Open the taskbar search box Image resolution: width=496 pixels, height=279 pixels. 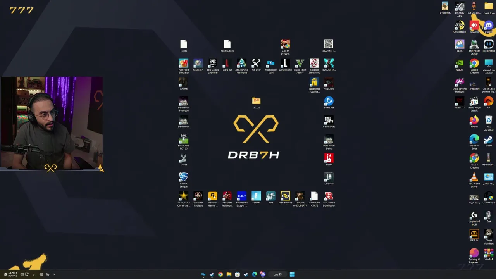(278, 274)
